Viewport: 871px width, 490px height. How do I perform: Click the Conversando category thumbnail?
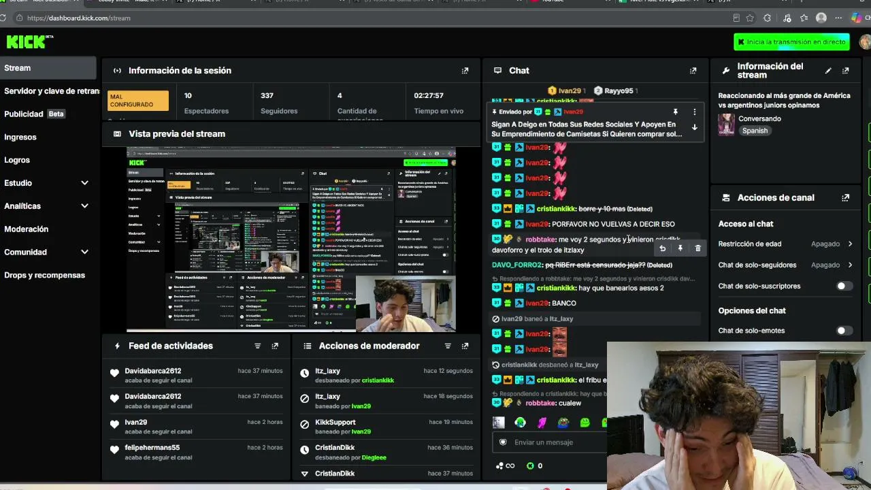(726, 125)
